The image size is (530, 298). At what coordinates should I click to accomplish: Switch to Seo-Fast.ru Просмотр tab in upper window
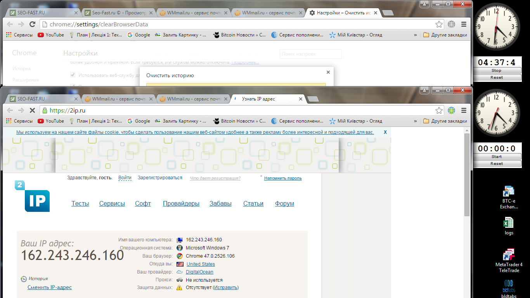(118, 13)
